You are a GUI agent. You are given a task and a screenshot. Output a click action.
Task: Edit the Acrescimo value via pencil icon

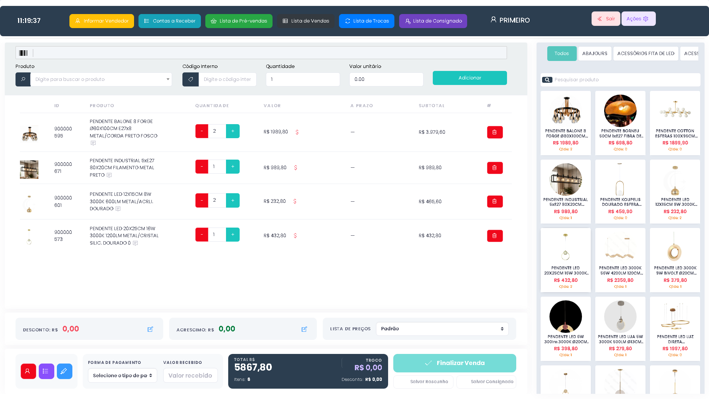click(x=304, y=329)
